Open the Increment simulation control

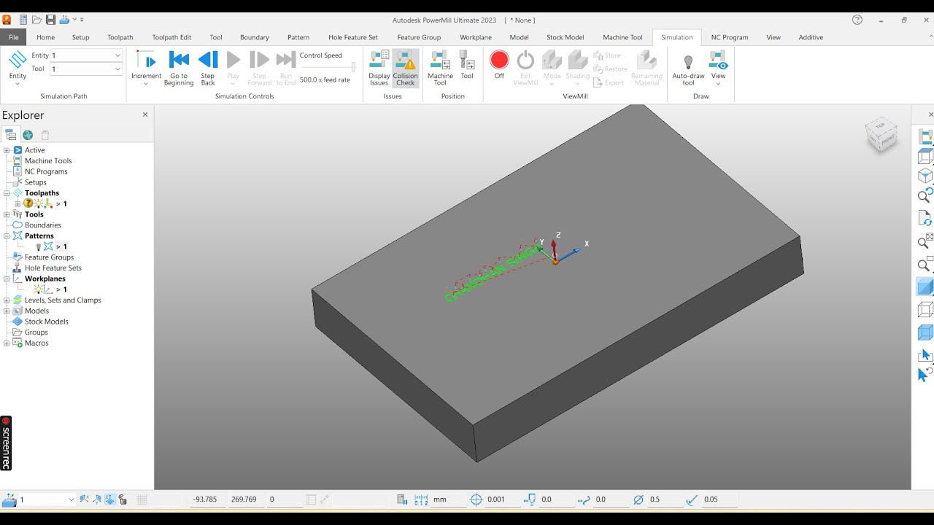tap(146, 69)
